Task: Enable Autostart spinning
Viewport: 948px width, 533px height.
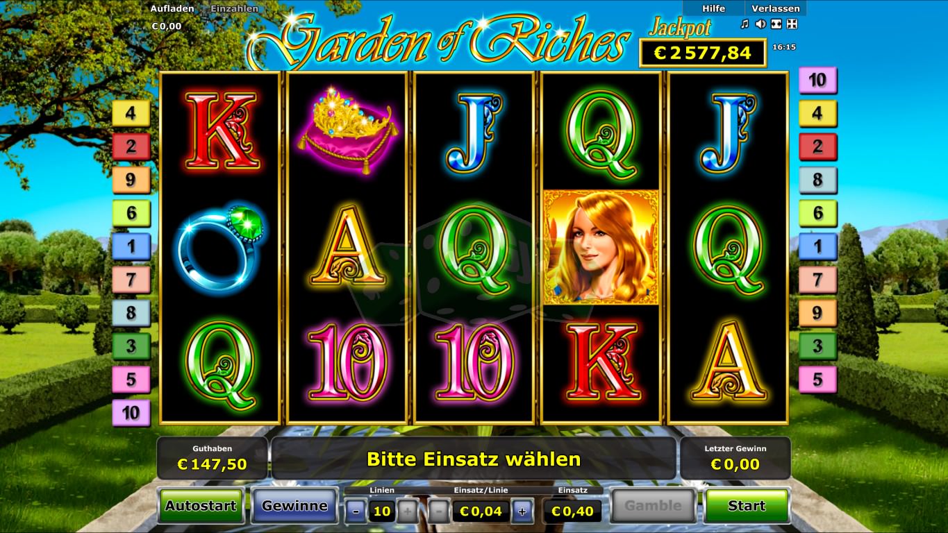Action: [201, 506]
